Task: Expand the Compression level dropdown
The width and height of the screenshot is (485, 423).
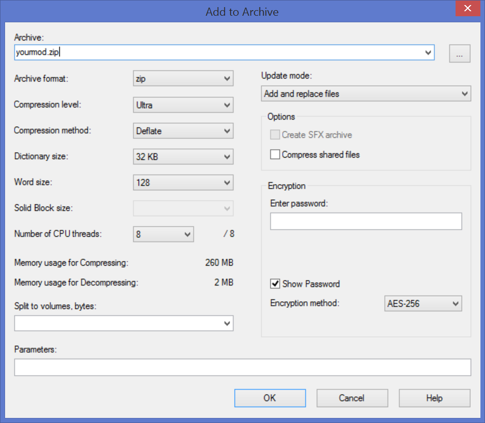Action: (183, 105)
